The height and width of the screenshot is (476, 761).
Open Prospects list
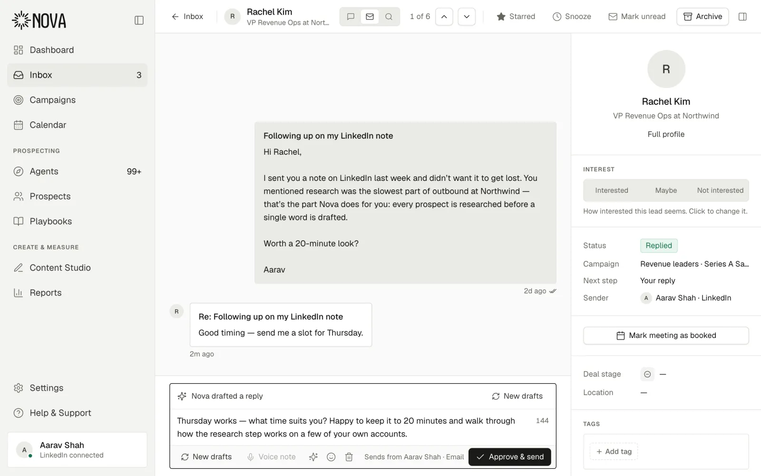(77, 196)
